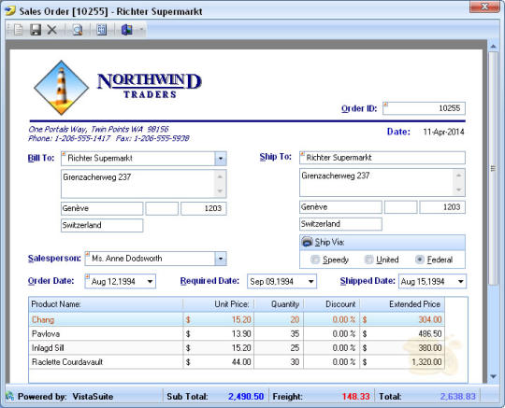Viewport: 505px width, 408px height.
Task: Click the Bill To city Genève field
Action: [x=102, y=208]
